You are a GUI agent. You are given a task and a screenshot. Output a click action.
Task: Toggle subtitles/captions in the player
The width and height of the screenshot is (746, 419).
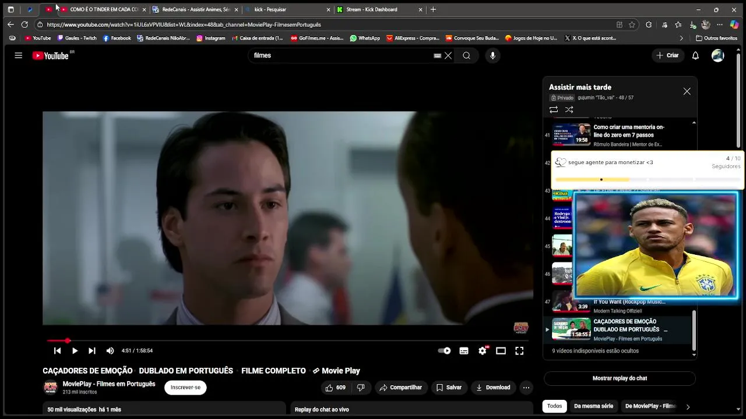(464, 350)
